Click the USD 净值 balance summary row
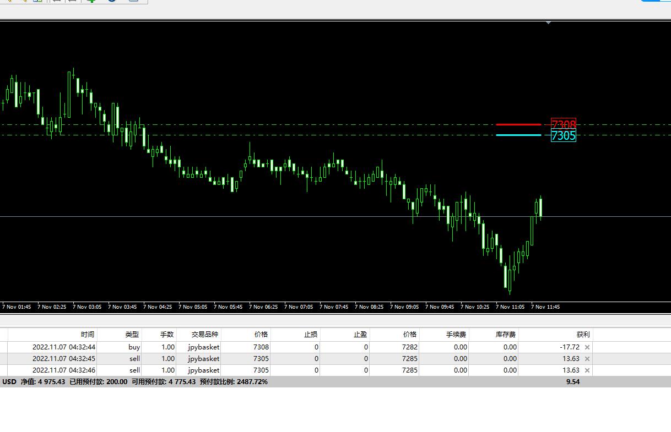This screenshot has height=432, width=671. (336, 381)
